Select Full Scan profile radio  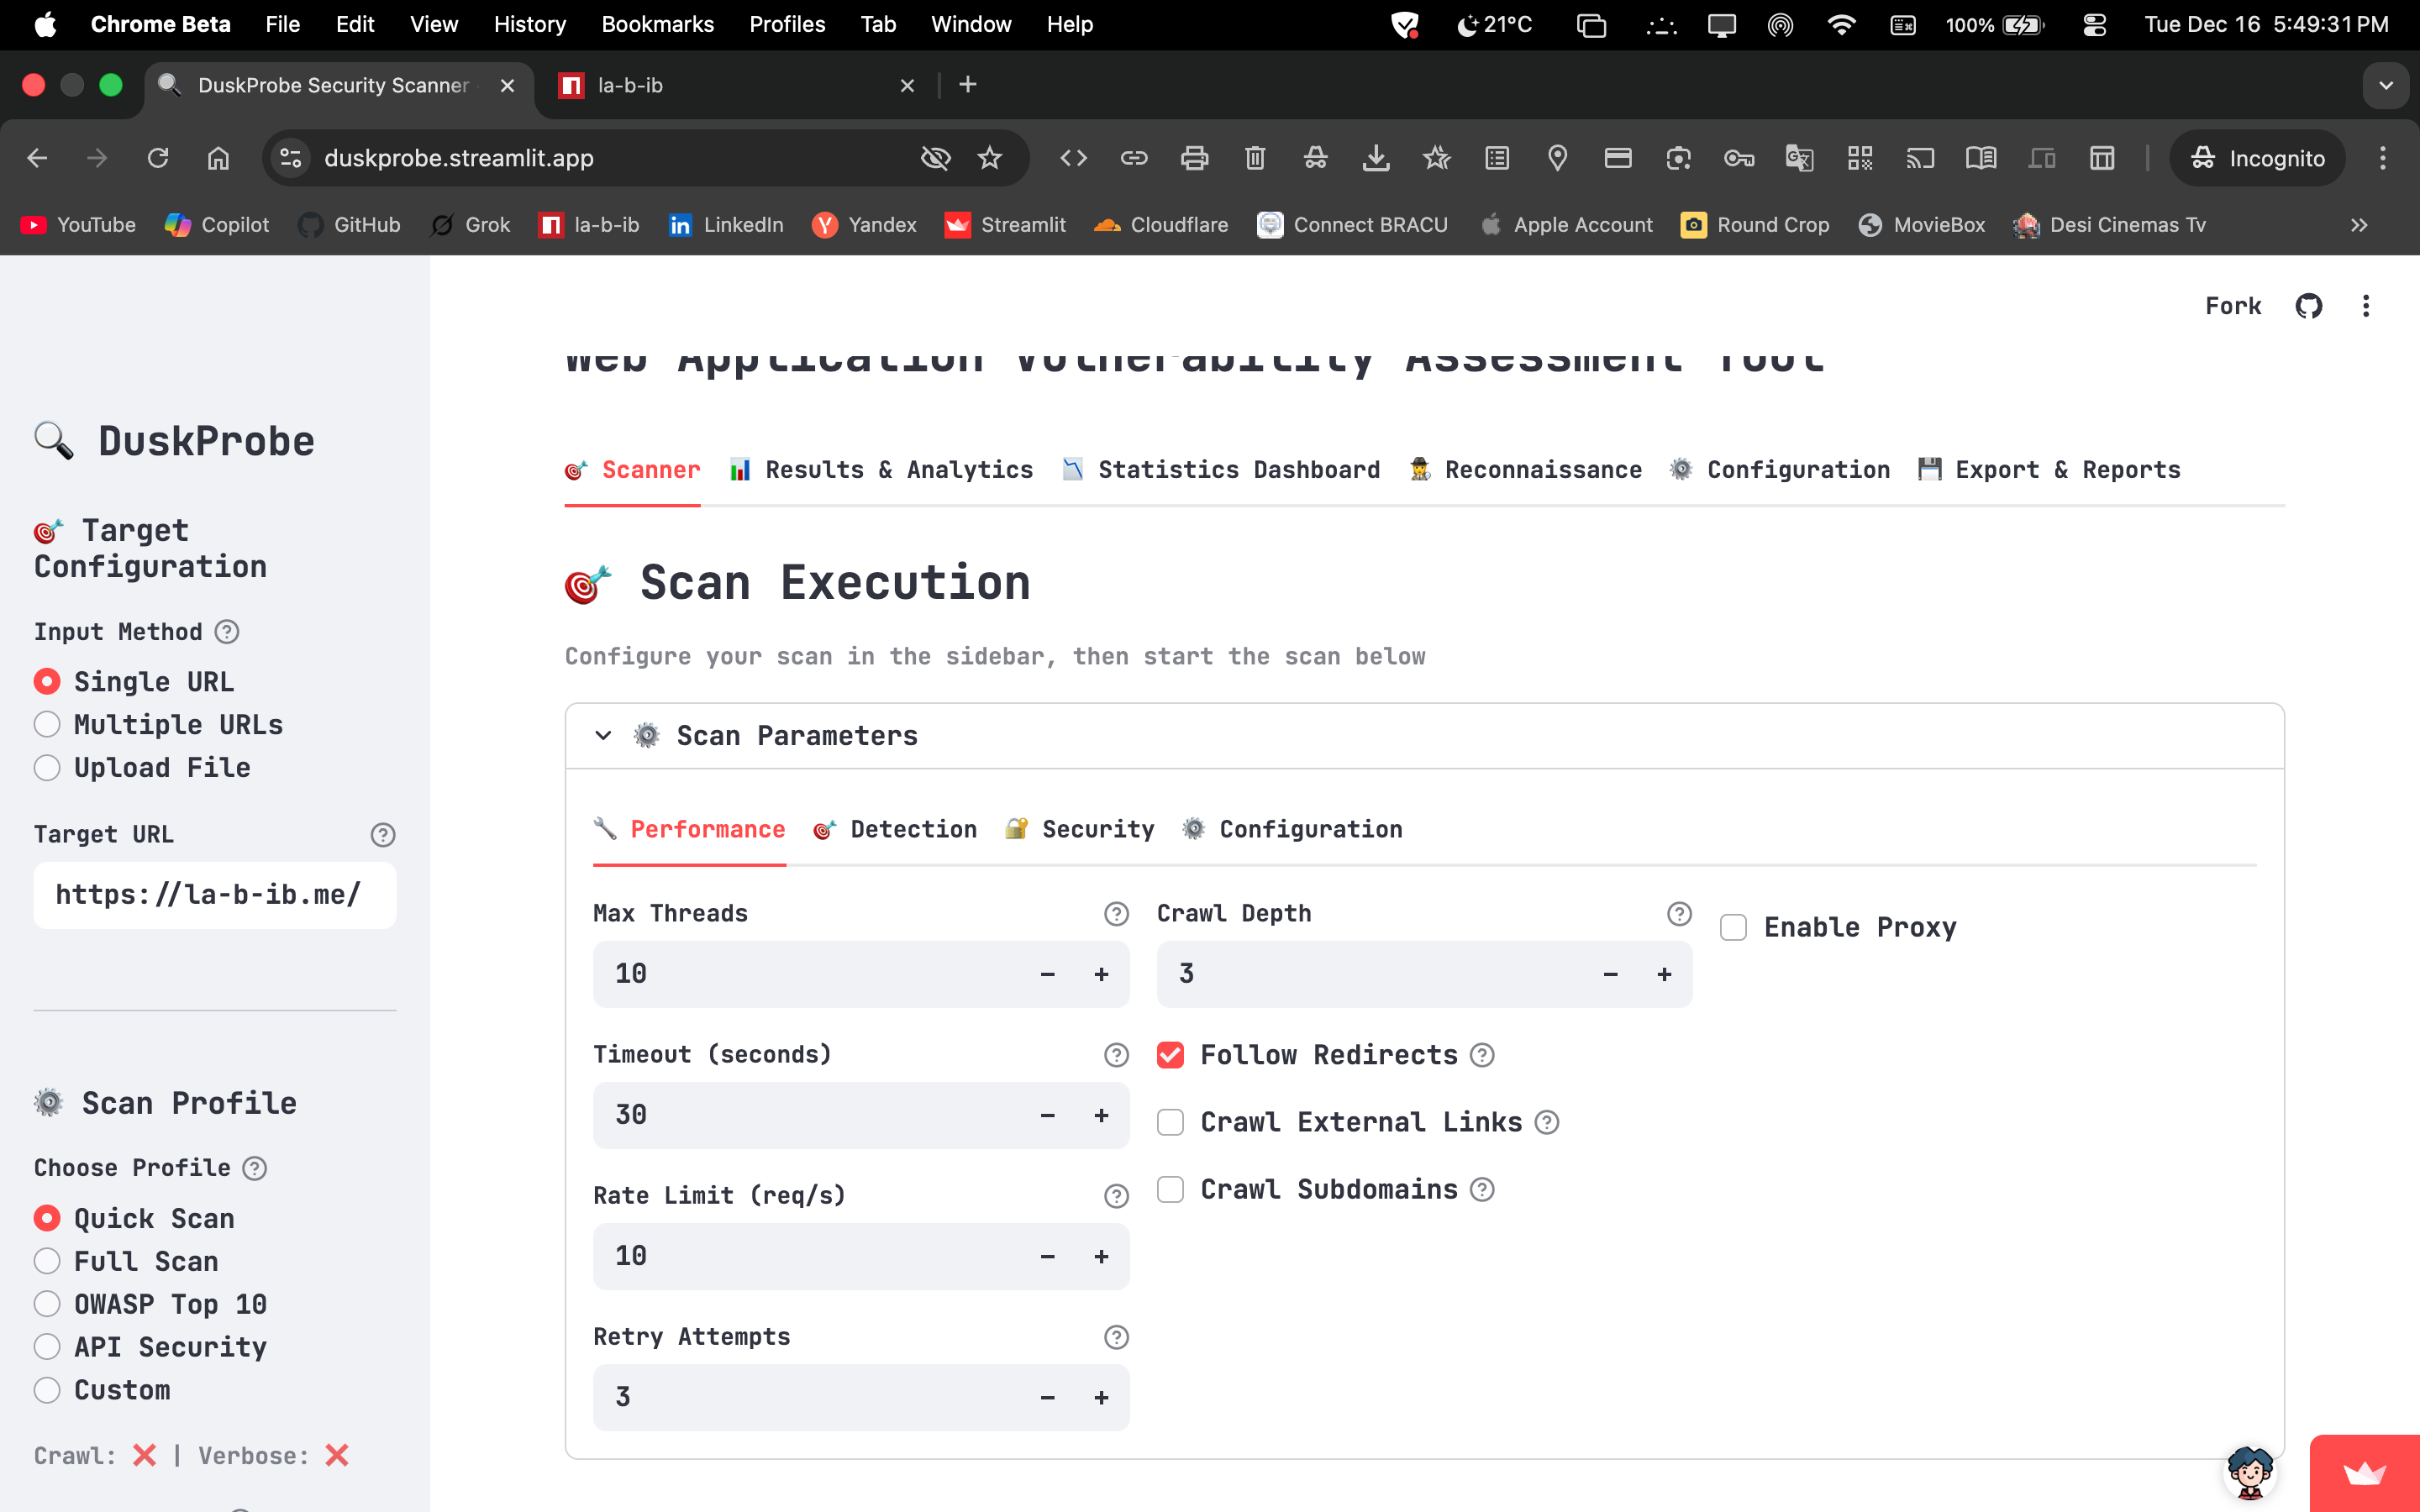(47, 1261)
